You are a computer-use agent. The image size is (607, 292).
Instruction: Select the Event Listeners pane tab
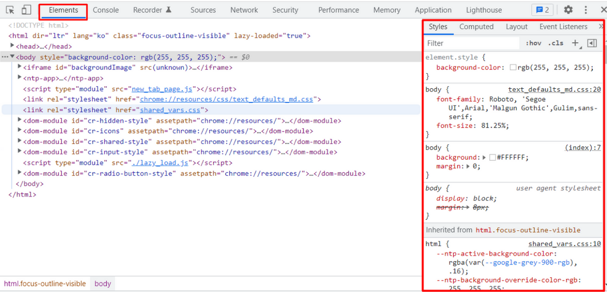[x=563, y=27]
